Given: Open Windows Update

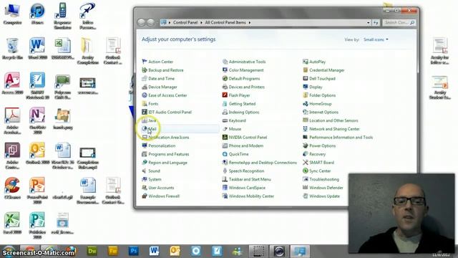Looking at the screenshot, I should click(x=324, y=196).
